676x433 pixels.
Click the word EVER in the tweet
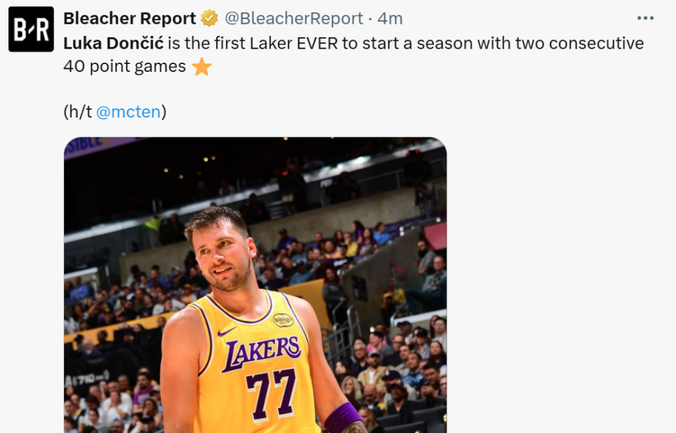(316, 43)
